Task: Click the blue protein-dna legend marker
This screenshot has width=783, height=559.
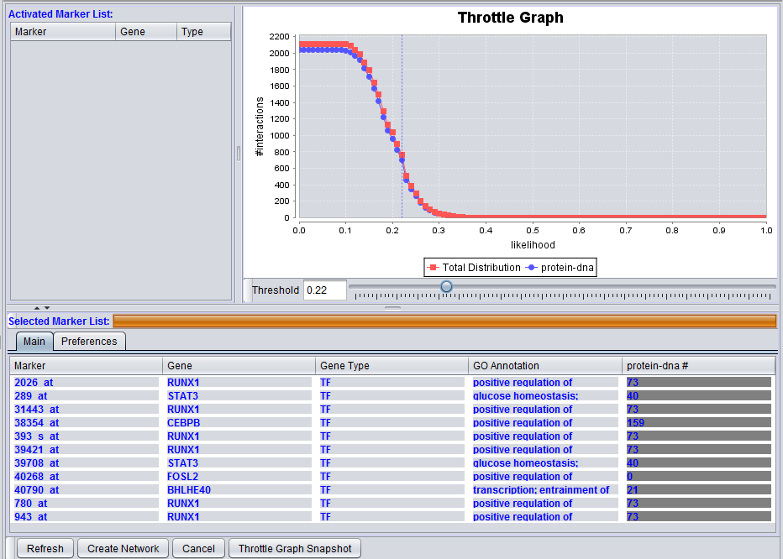Action: (532, 268)
